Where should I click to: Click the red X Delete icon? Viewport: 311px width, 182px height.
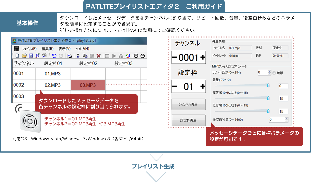99,56
